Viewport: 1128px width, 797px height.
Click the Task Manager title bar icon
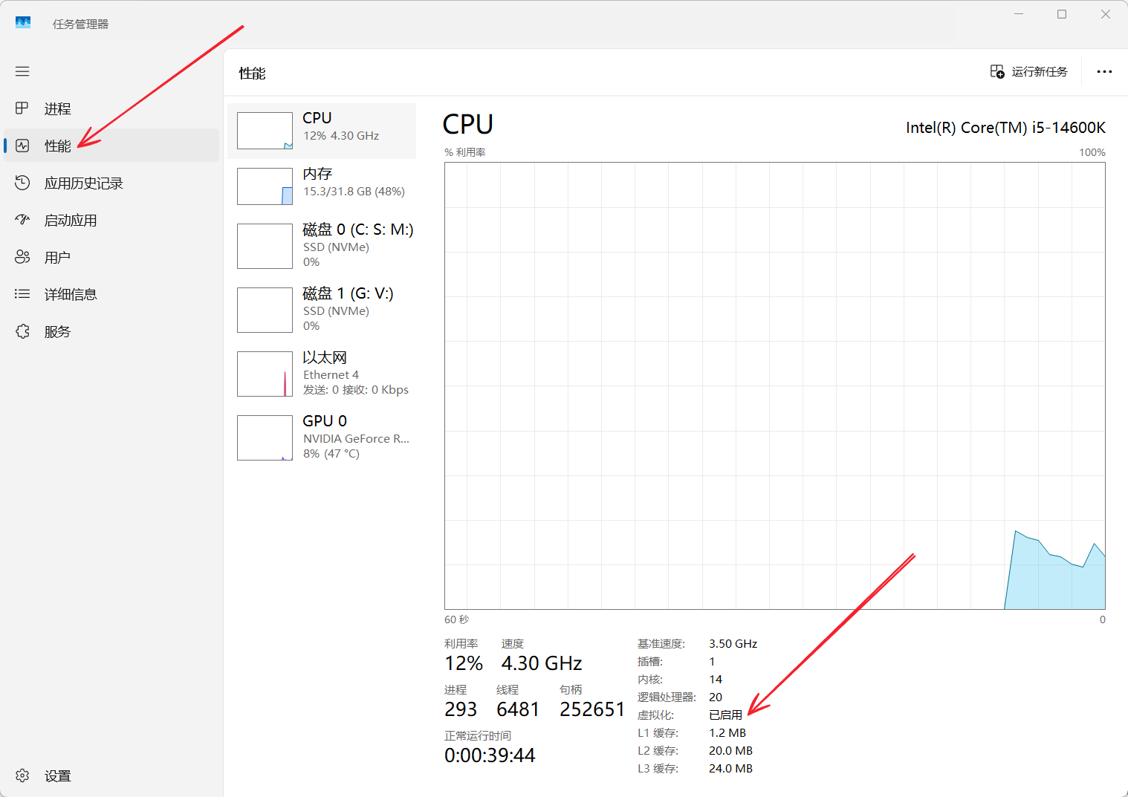(23, 23)
